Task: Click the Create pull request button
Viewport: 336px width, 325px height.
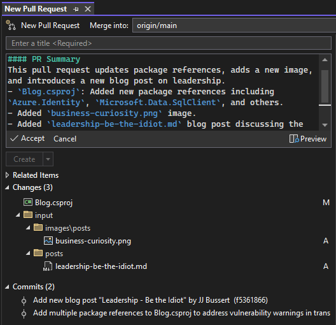Action: (24, 159)
